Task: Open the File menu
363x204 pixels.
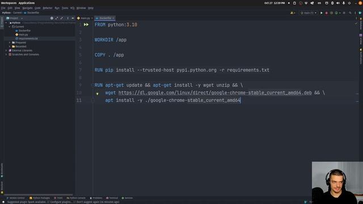Action: 3,8
